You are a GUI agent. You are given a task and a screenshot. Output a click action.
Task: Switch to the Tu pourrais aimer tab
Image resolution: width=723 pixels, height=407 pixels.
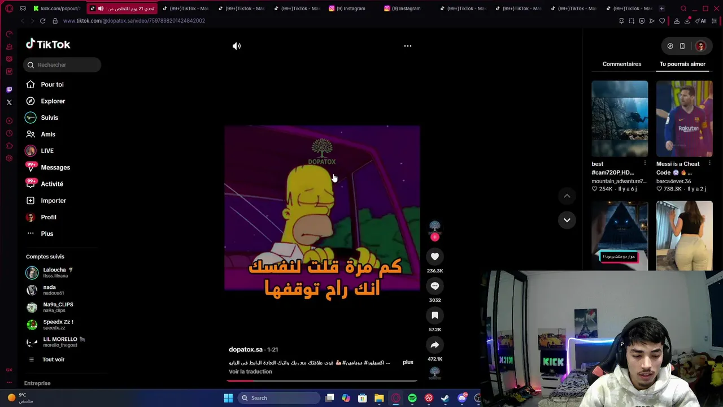click(682, 64)
